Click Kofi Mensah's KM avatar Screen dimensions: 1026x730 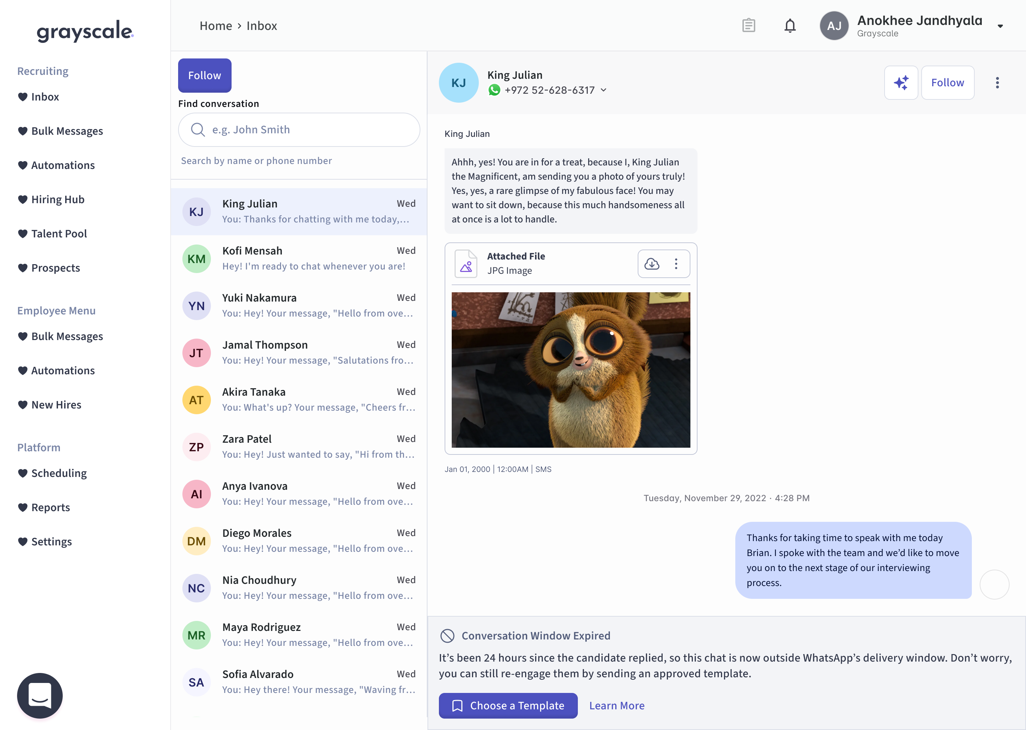pyautogui.click(x=196, y=259)
